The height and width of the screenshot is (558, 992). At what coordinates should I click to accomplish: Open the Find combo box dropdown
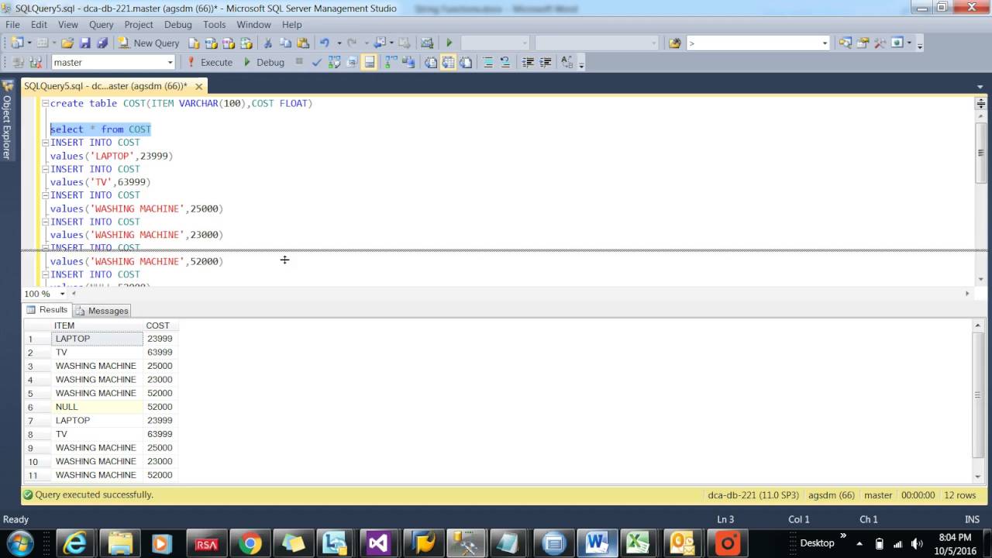825,43
